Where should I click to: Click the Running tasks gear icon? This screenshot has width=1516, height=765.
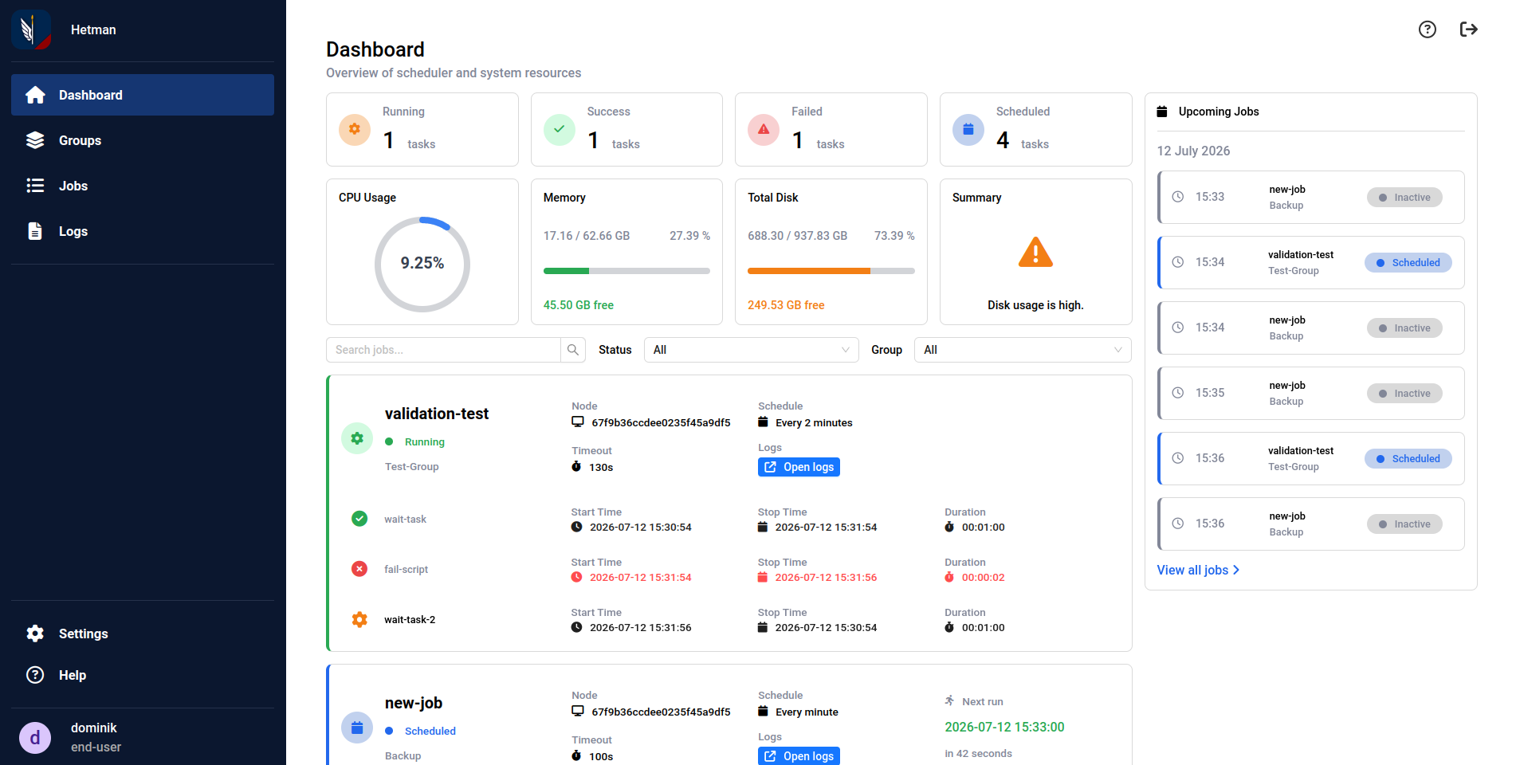tap(355, 129)
